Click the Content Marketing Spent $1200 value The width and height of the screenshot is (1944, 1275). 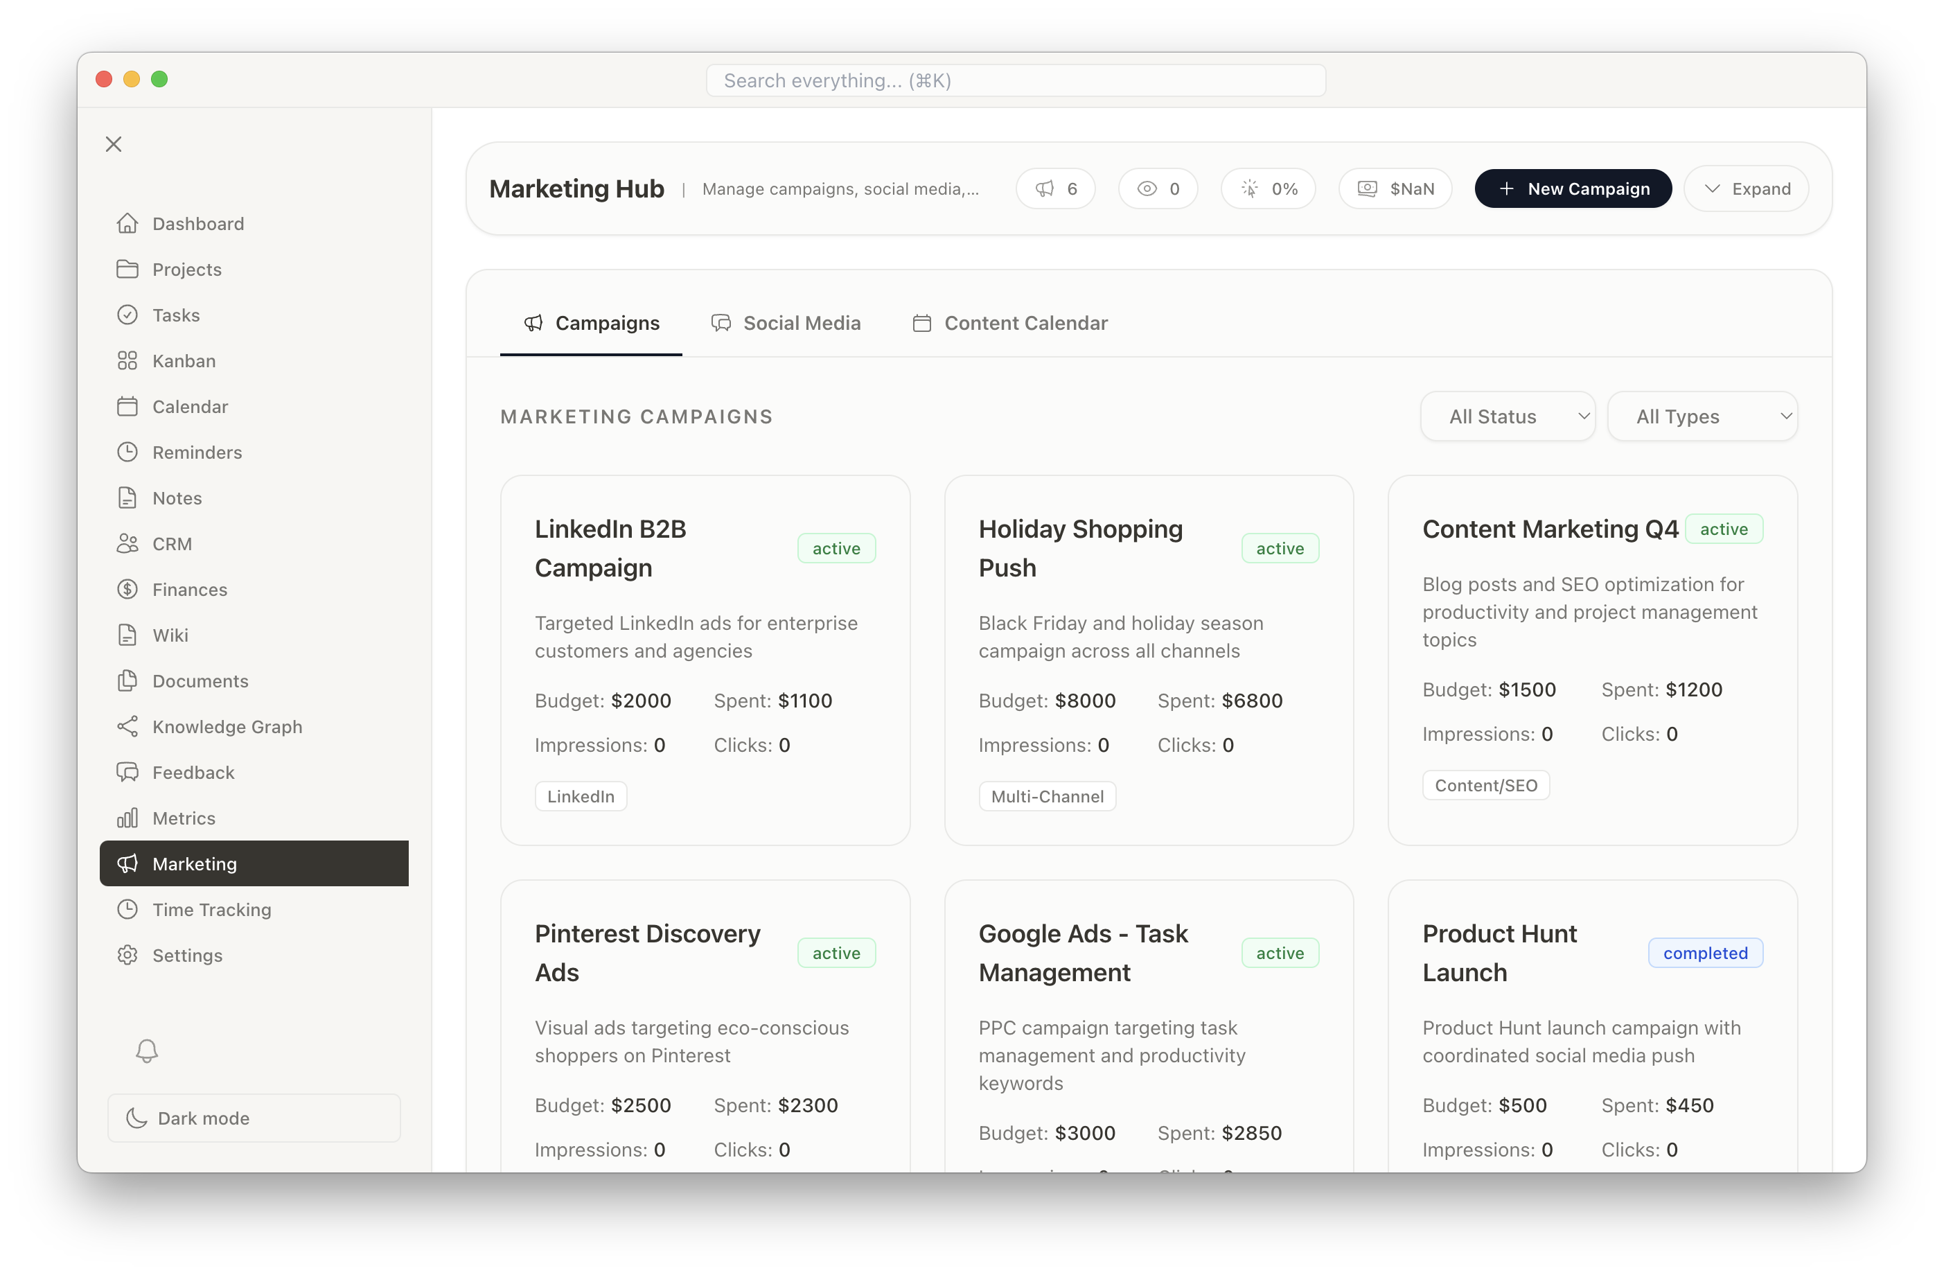1694,689
